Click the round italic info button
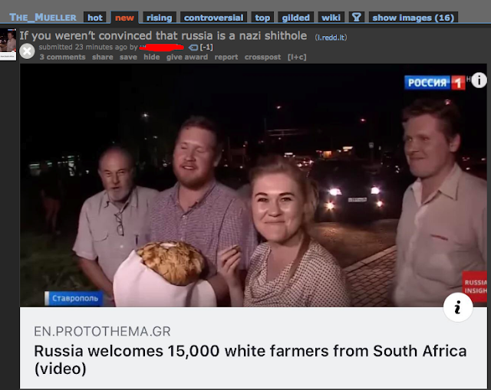The height and width of the screenshot is (390, 491). 458,307
